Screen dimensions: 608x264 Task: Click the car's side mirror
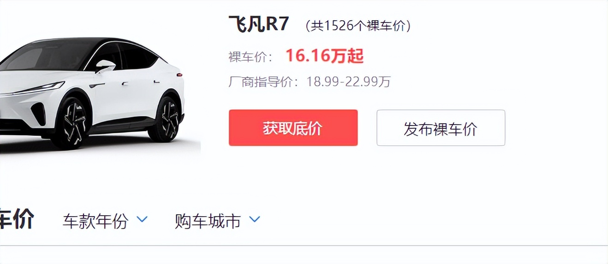(106, 66)
